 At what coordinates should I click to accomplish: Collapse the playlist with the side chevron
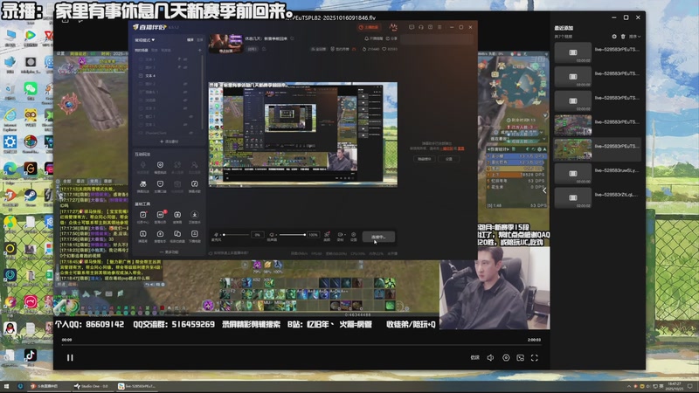tap(544, 190)
